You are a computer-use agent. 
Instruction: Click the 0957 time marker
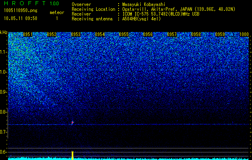(172, 34)
